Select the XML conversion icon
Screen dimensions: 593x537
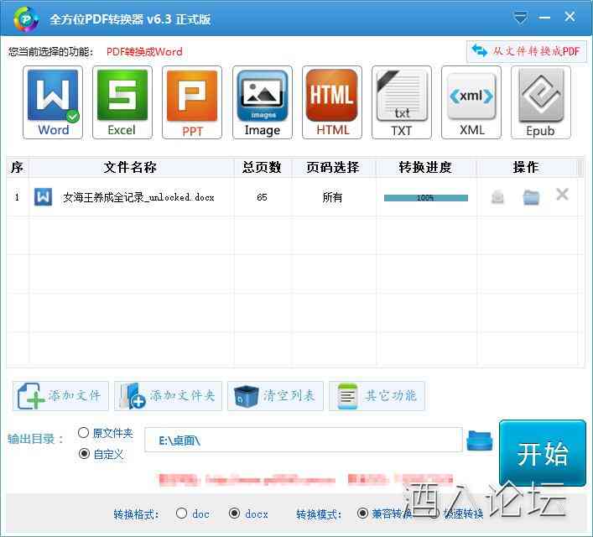pyautogui.click(x=471, y=102)
